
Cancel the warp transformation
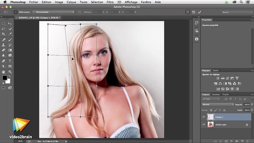194,12
